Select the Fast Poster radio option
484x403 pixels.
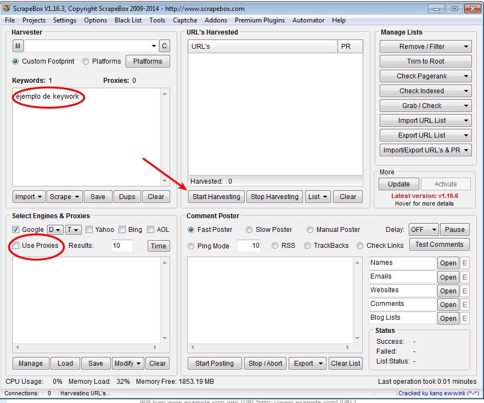[x=191, y=230]
